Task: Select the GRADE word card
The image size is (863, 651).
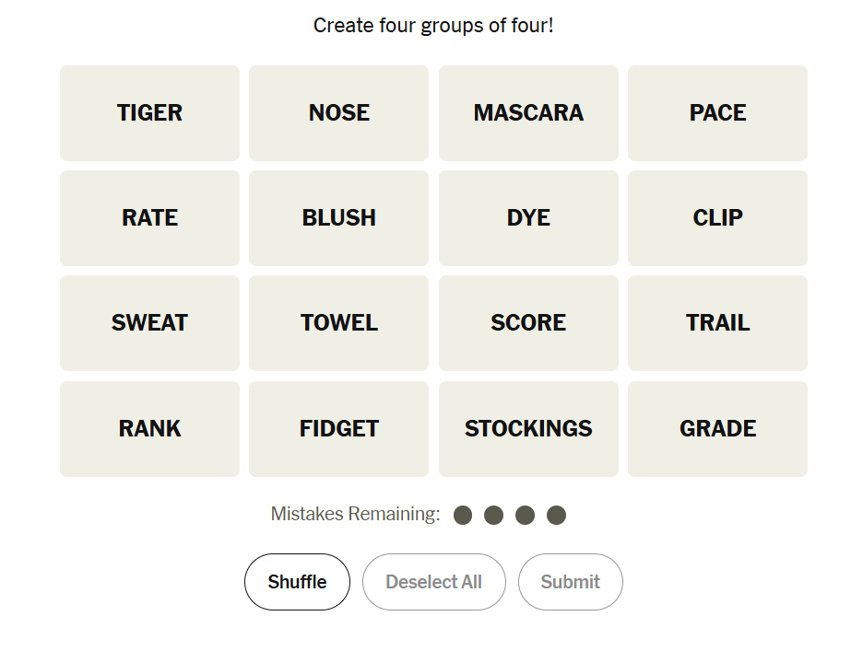Action: (717, 429)
